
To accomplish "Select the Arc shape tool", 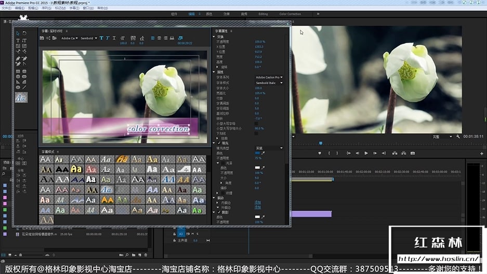I will click(x=24, y=82).
